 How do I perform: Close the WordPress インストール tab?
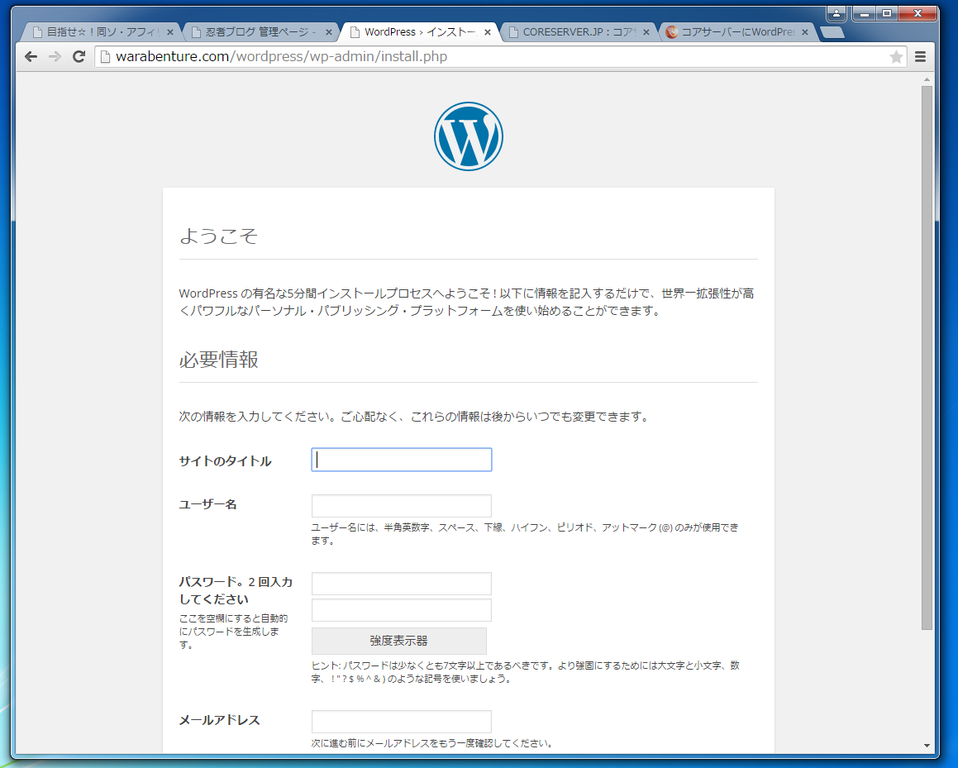488,32
